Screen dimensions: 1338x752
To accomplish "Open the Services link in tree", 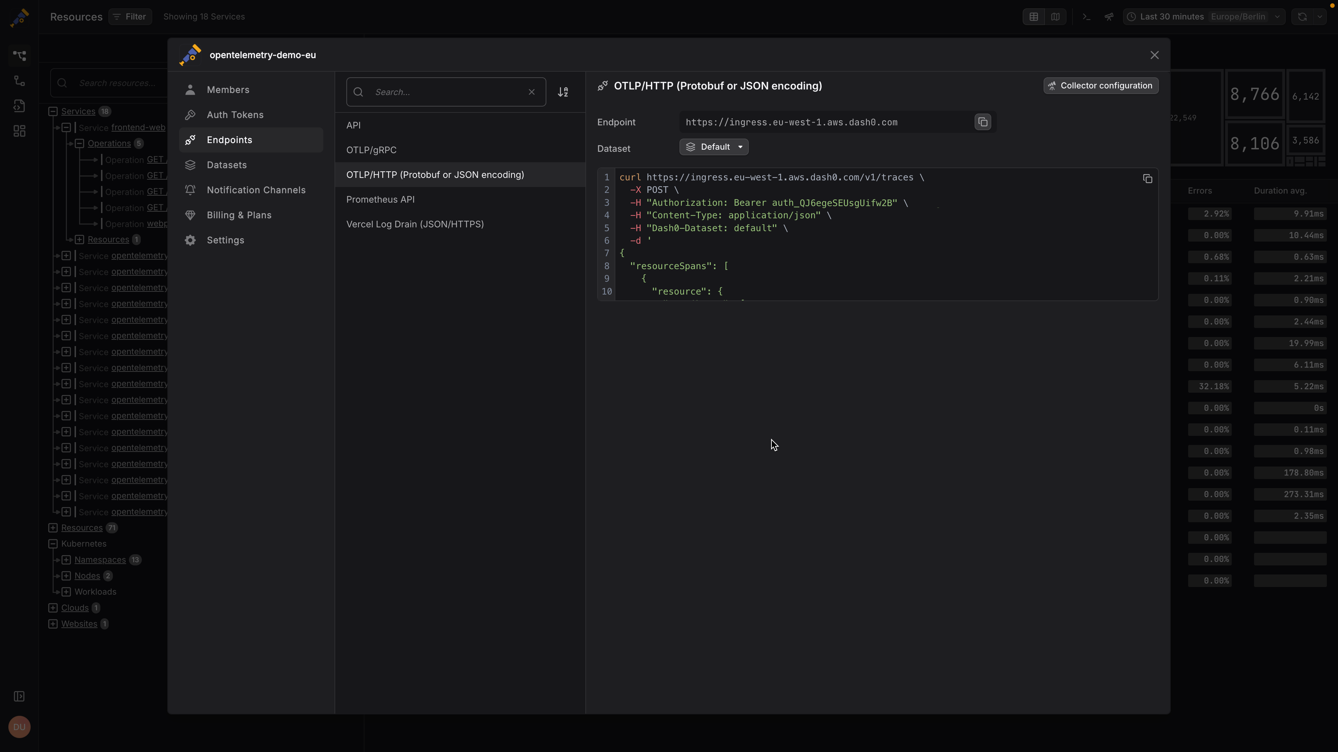I will click(x=78, y=111).
